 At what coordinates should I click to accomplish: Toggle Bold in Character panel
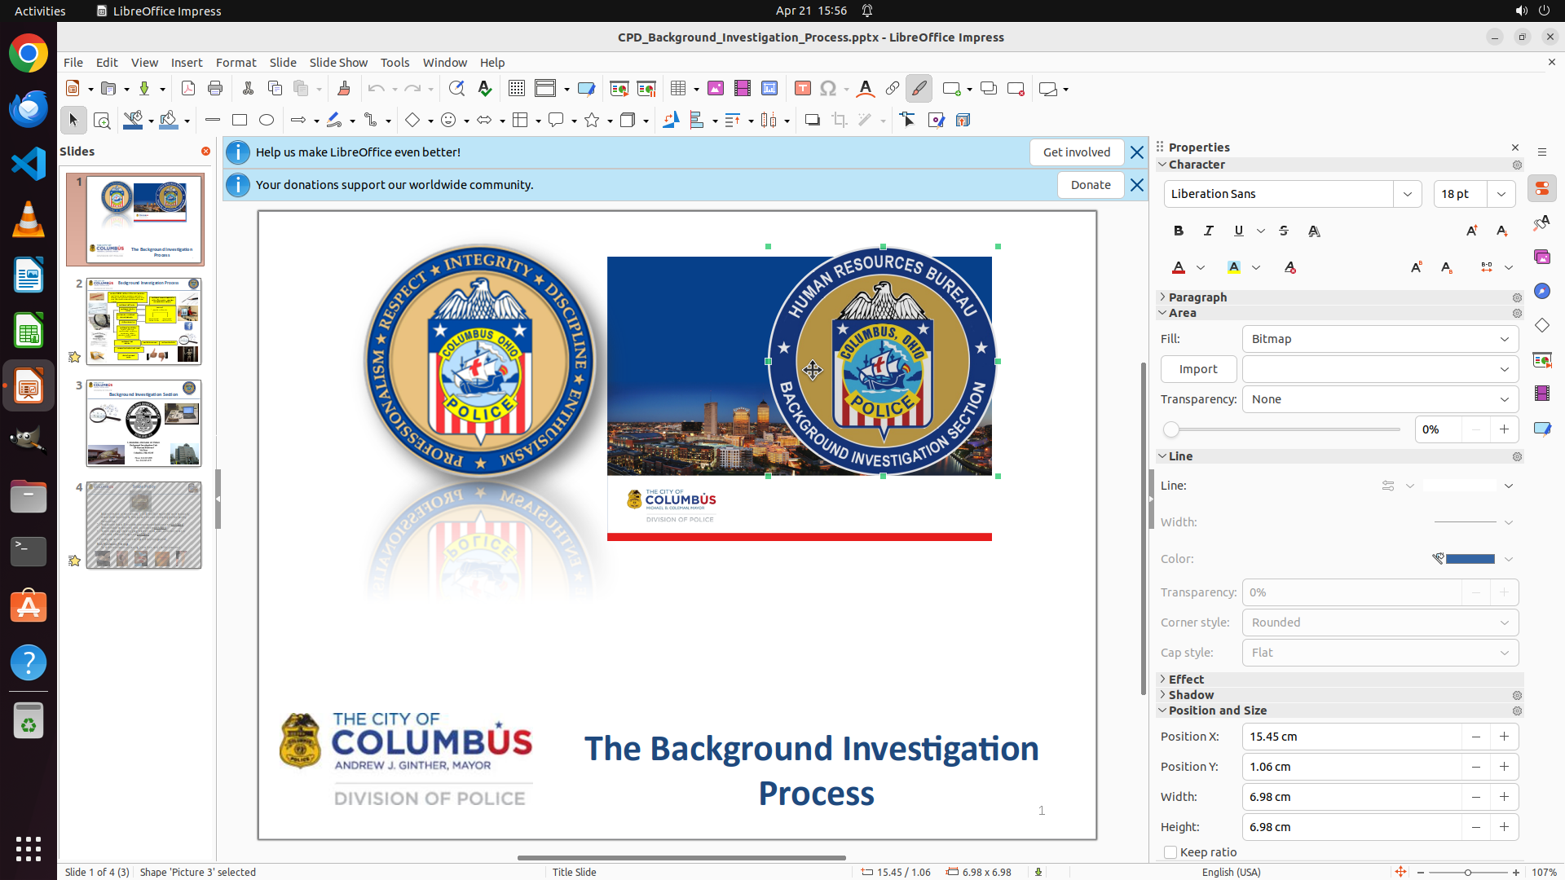coord(1179,231)
